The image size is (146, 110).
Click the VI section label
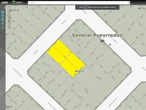[x=102, y=41]
